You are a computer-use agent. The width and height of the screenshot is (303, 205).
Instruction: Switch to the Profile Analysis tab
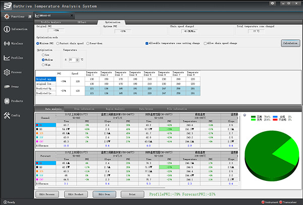click(50, 22)
